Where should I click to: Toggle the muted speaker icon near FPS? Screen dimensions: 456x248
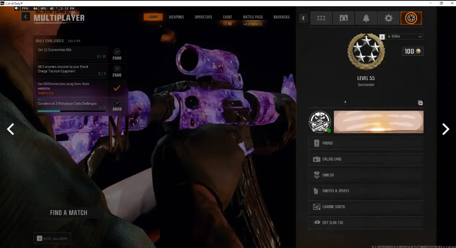tap(17, 8)
